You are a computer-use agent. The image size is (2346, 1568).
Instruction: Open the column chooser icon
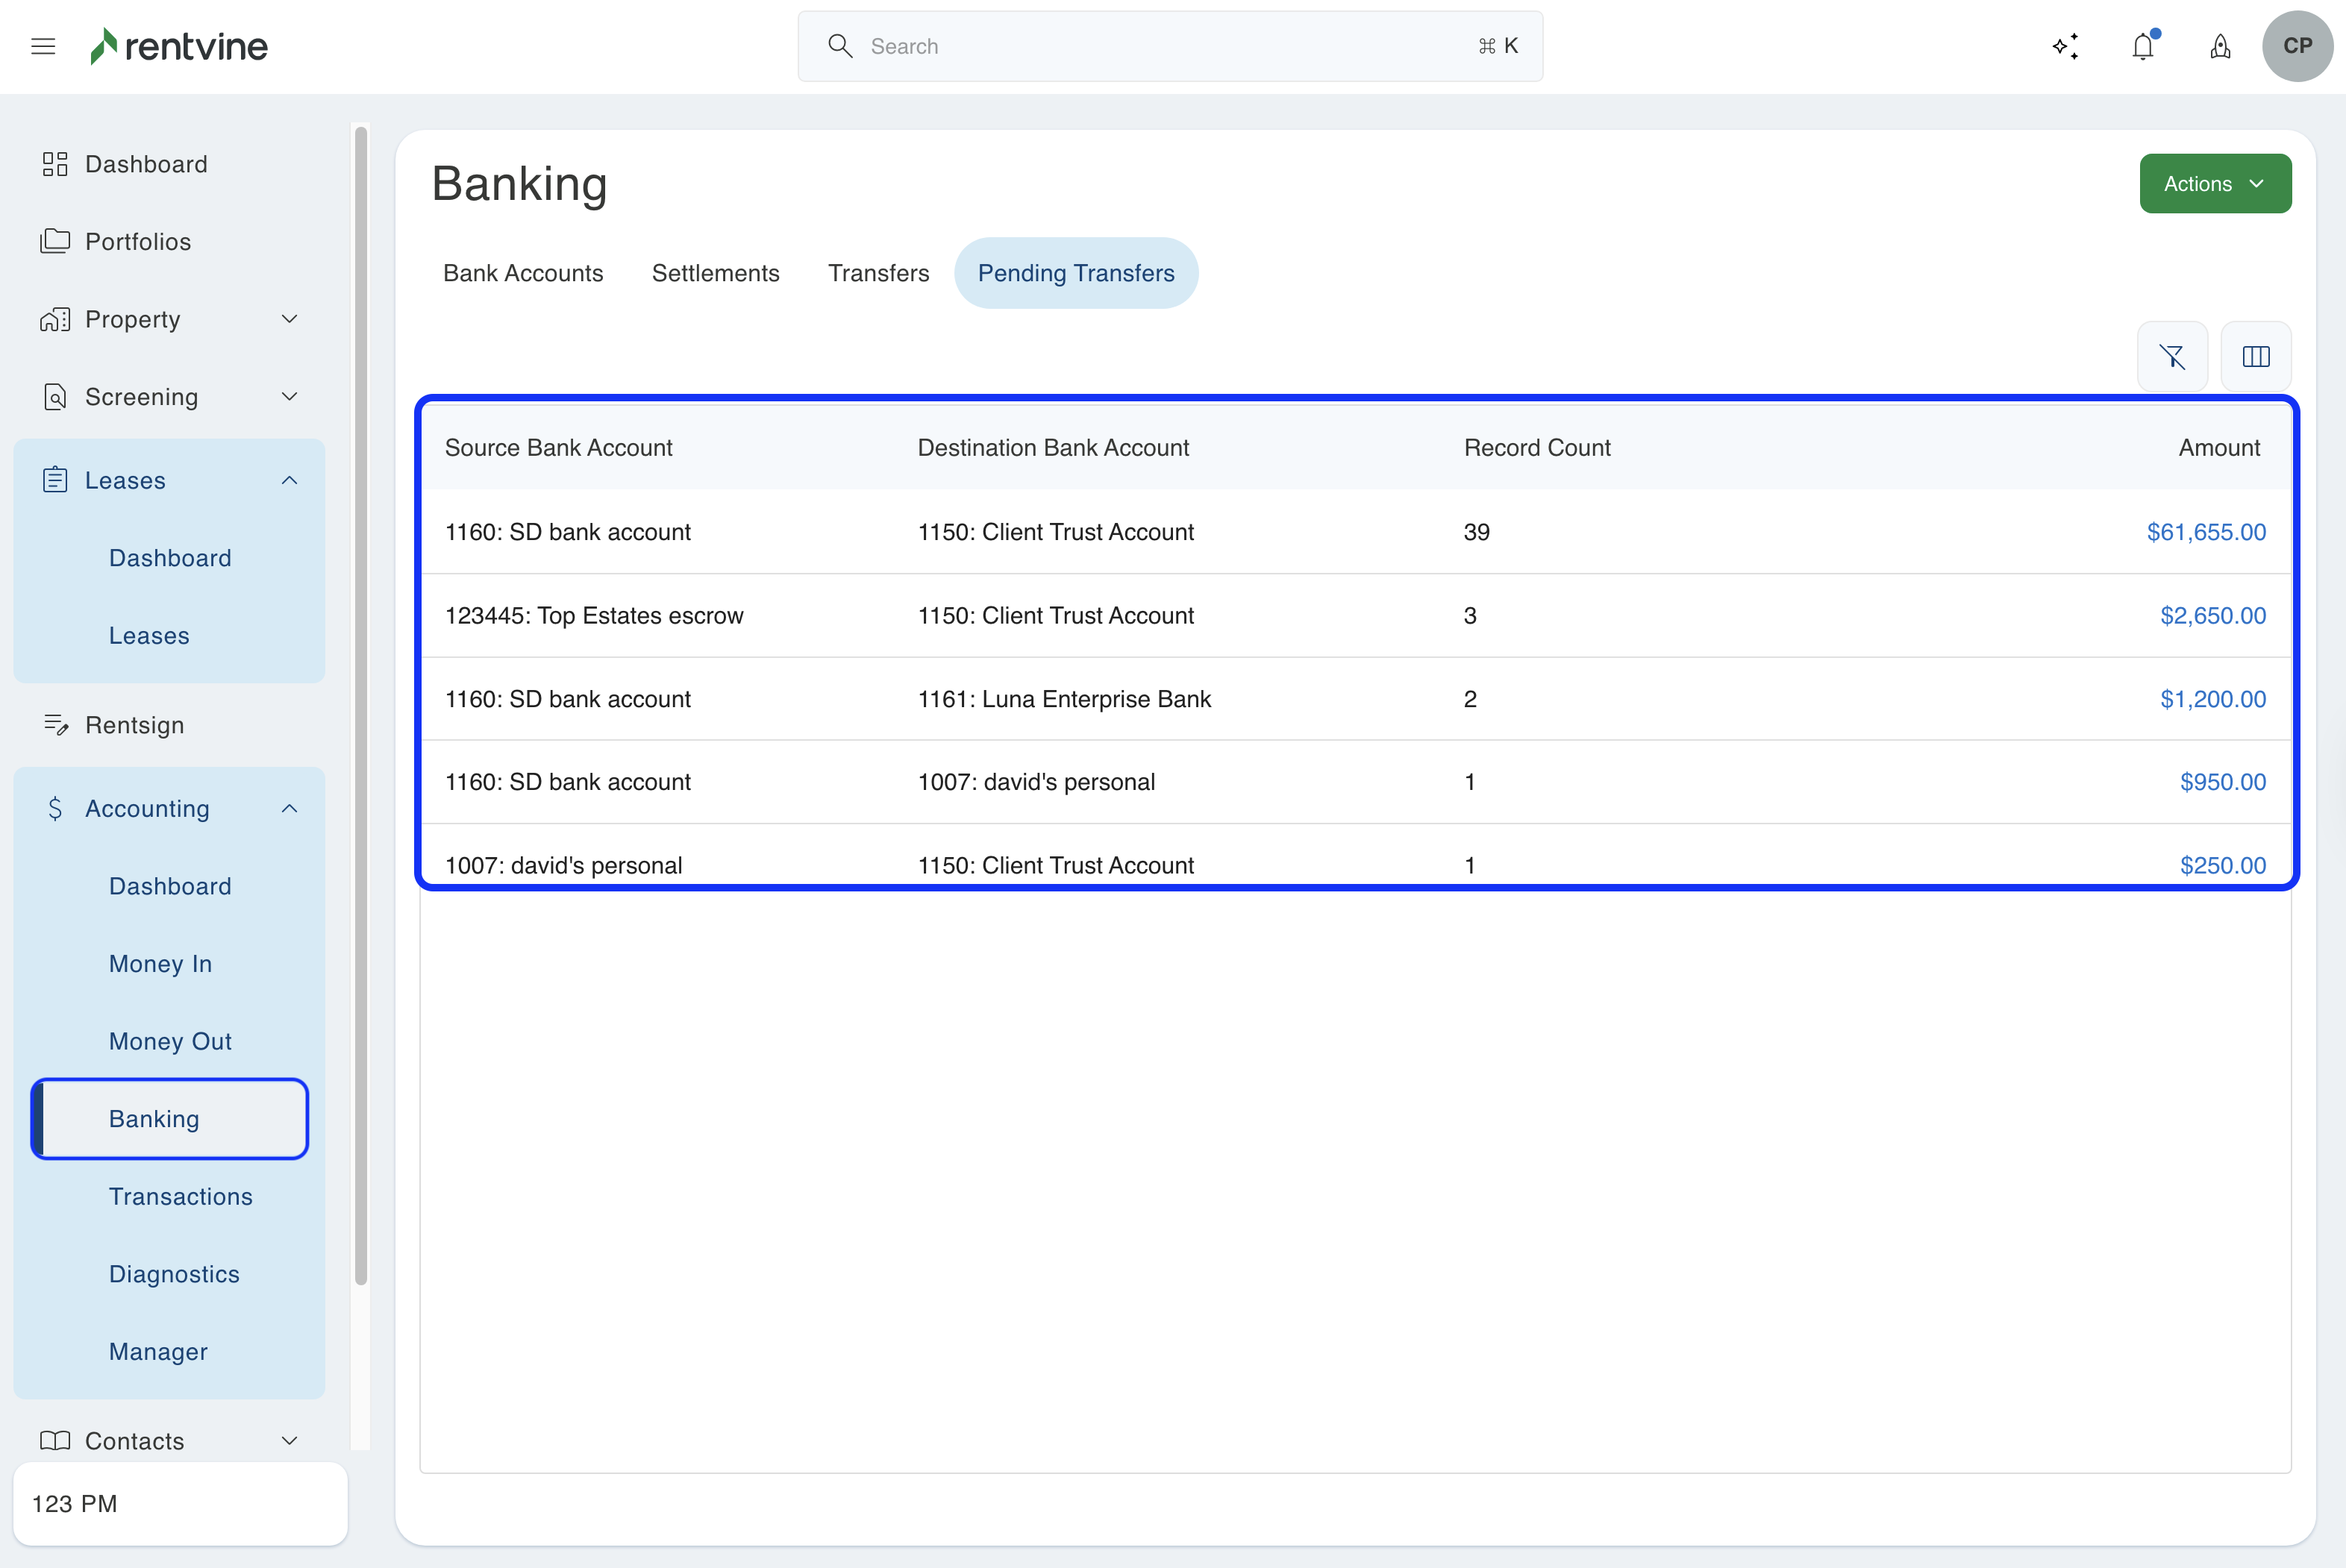click(2256, 356)
